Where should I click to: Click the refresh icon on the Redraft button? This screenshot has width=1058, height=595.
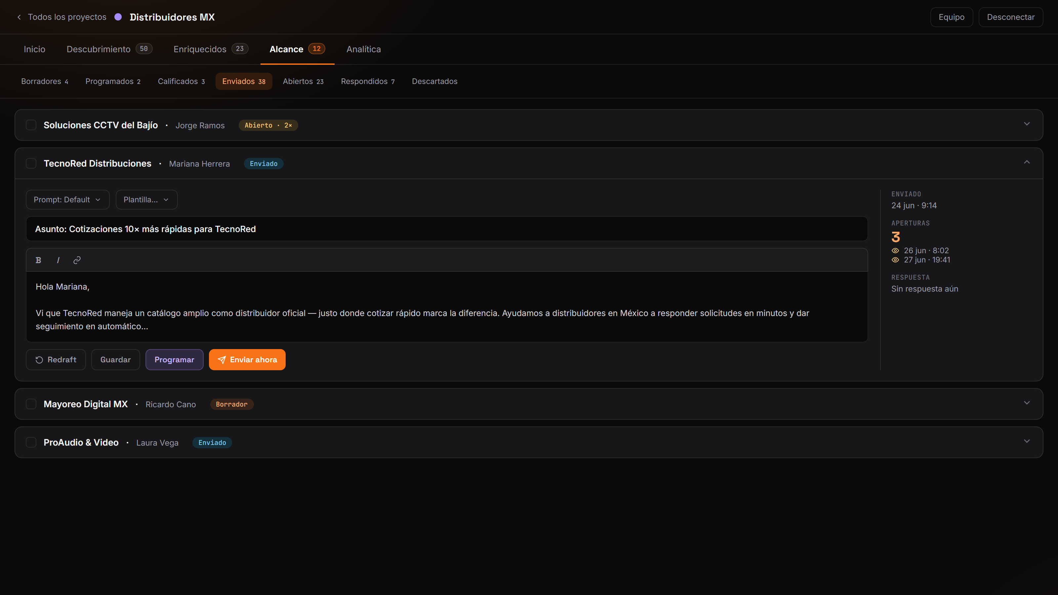click(39, 360)
